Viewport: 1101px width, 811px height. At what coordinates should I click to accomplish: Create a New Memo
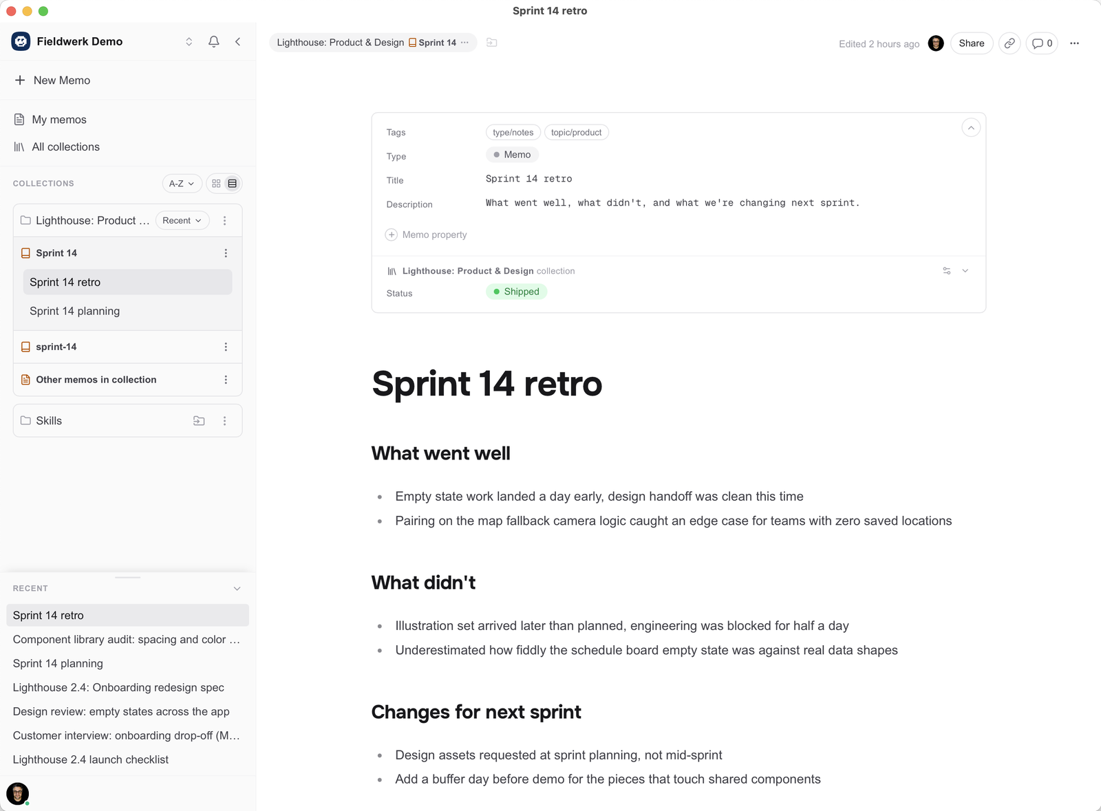(x=52, y=80)
